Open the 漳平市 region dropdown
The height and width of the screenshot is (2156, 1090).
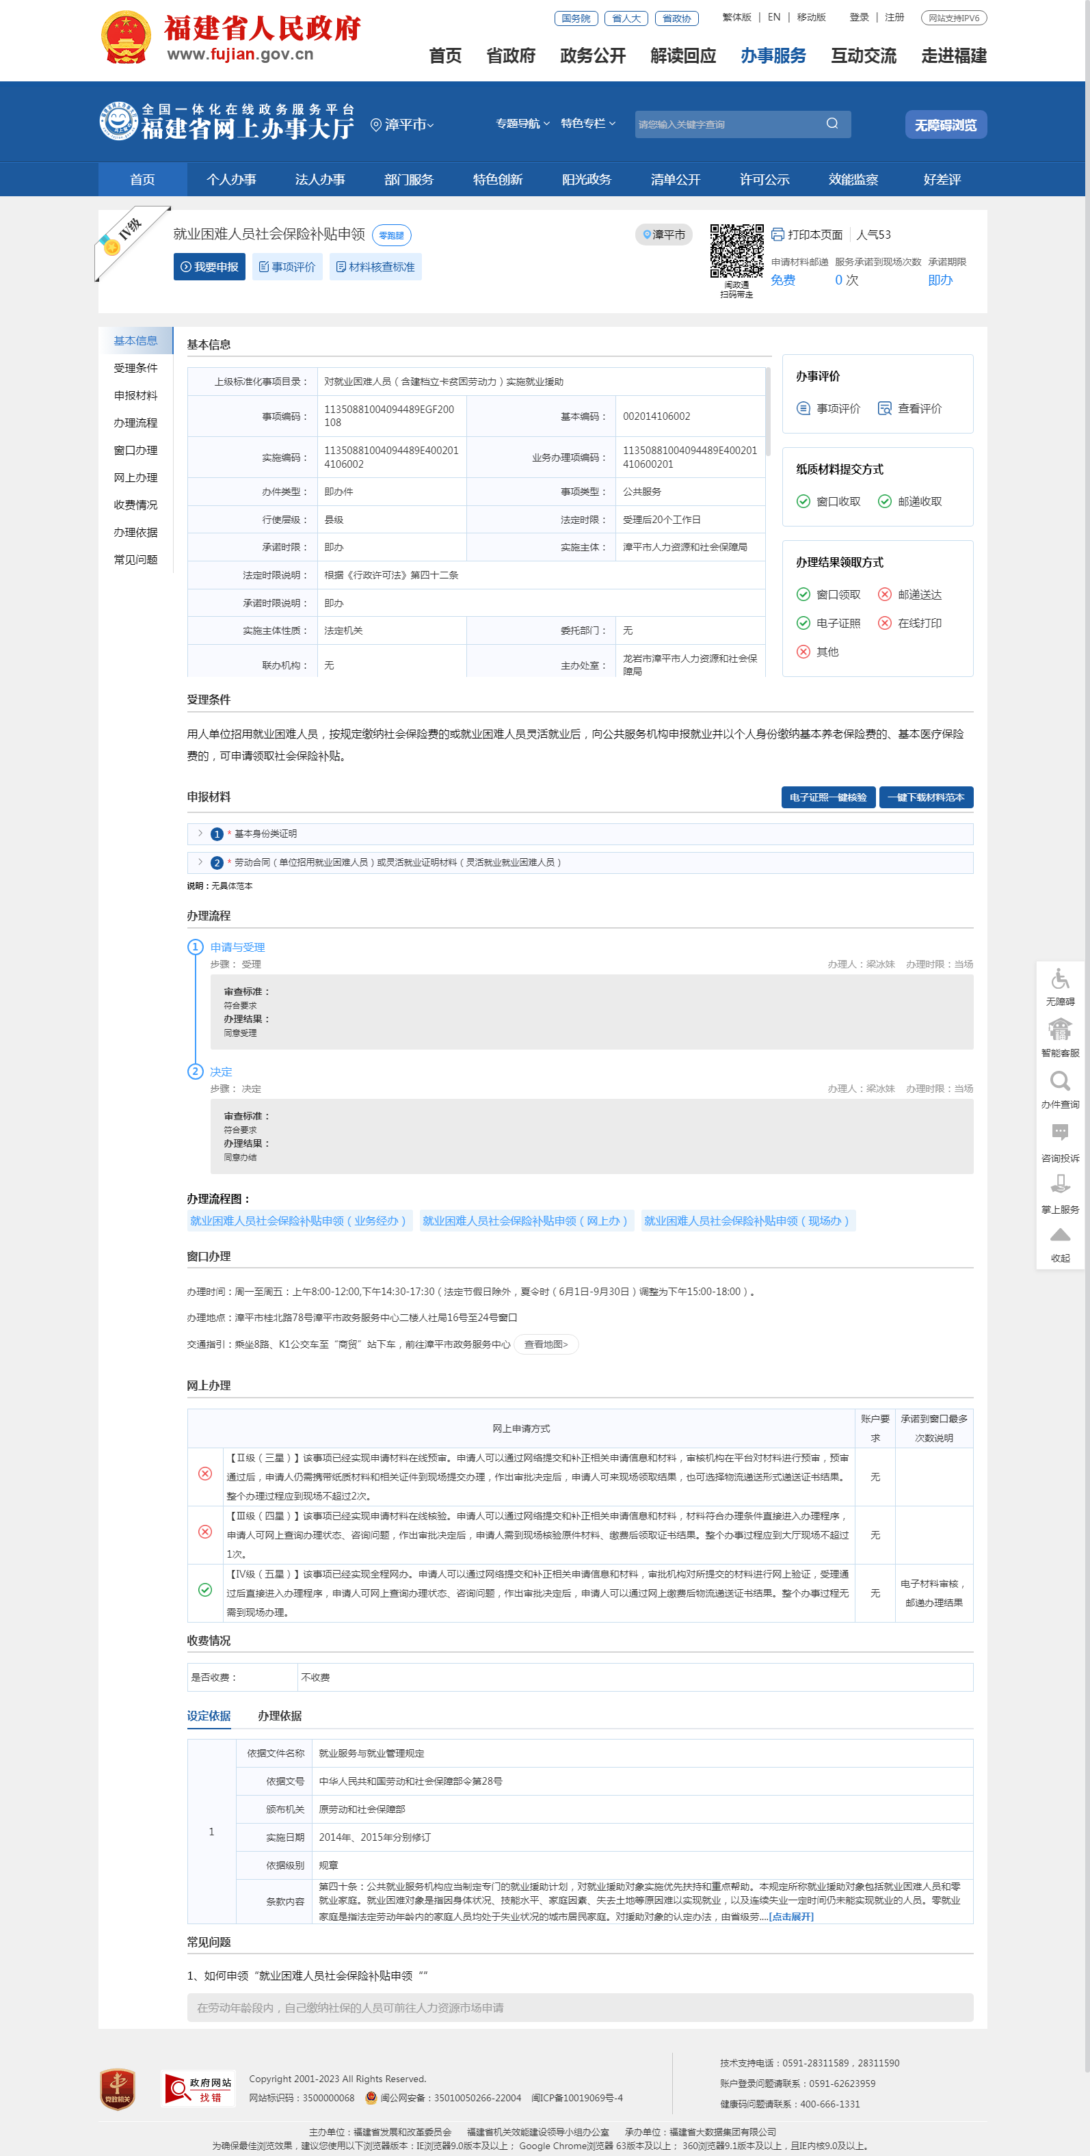[x=403, y=124]
